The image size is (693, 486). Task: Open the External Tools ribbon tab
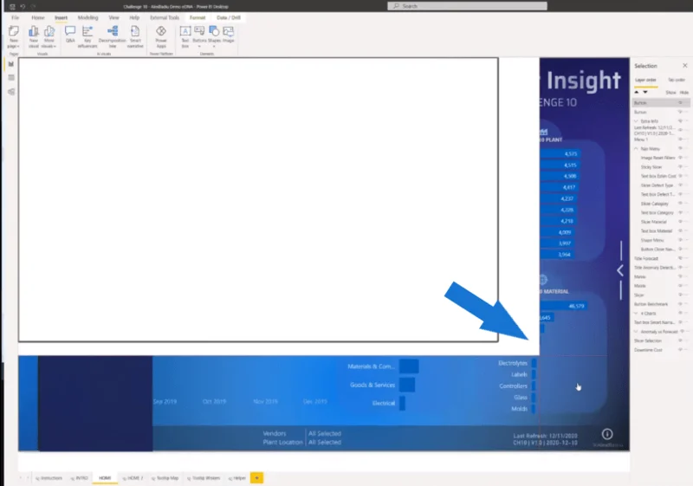(165, 17)
